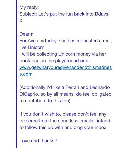This screenshot has width=136, height=148.
Task: Click the wrapped 's.com' link portion
Action: (26, 74)
